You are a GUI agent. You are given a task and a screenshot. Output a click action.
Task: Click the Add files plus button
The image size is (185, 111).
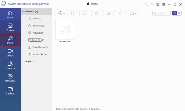coord(60,13)
